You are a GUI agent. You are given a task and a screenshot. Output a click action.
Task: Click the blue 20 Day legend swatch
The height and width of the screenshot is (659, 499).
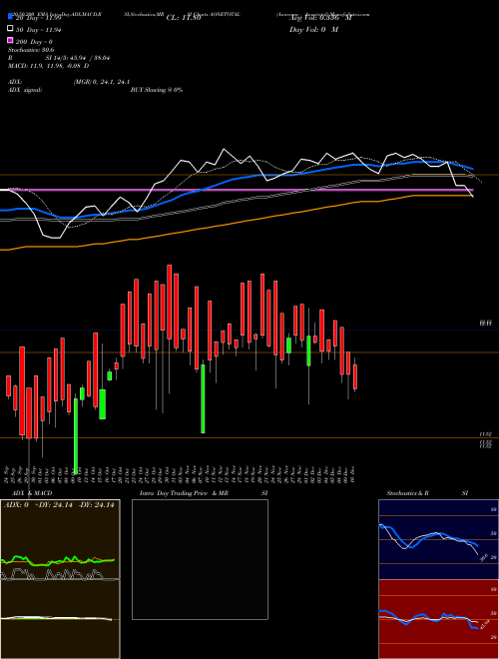(10, 17)
